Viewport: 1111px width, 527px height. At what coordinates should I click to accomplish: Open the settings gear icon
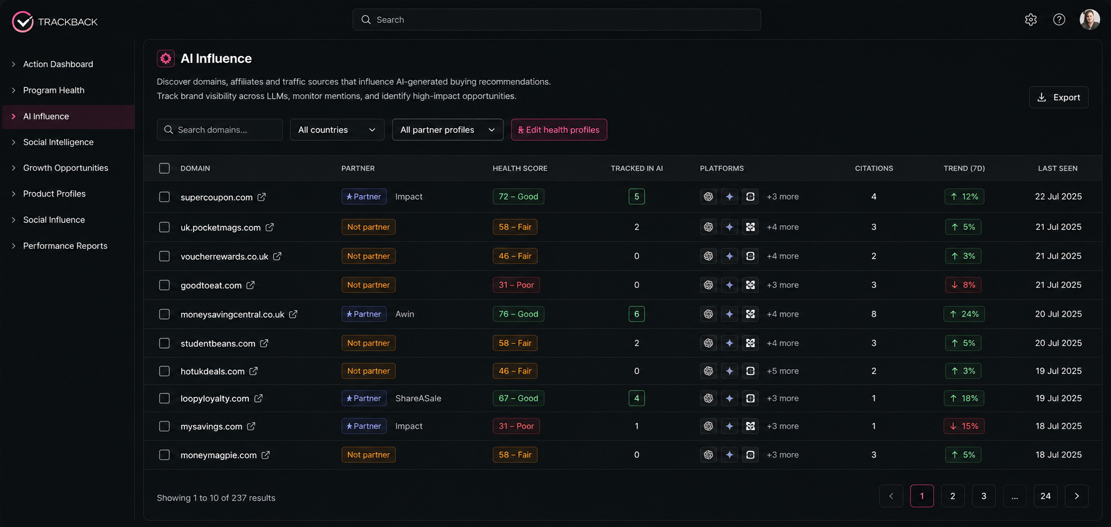[1030, 20]
